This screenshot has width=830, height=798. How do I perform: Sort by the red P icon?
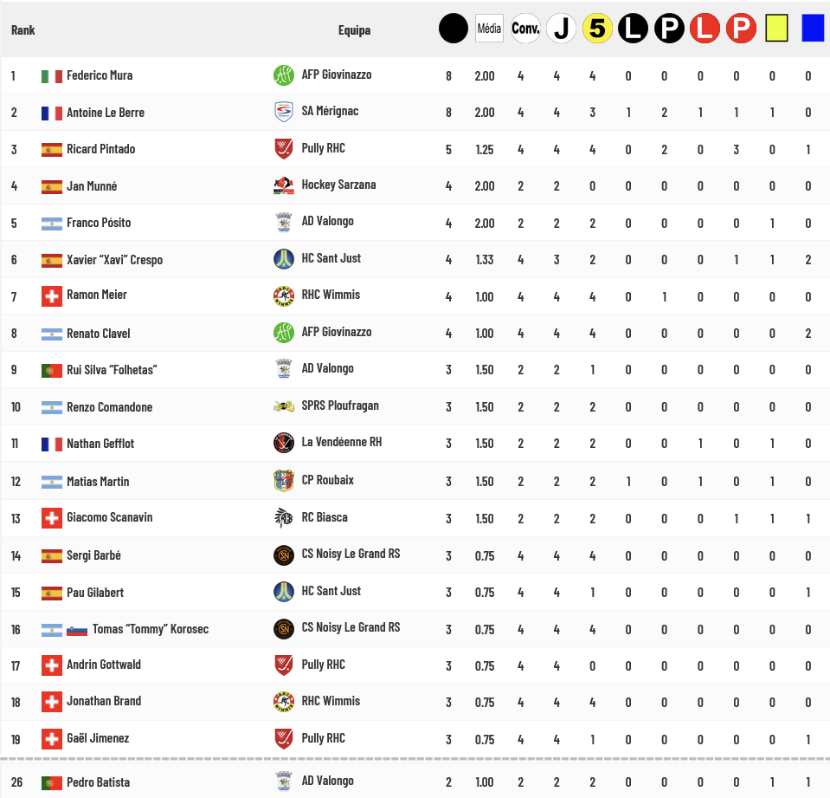point(741,29)
